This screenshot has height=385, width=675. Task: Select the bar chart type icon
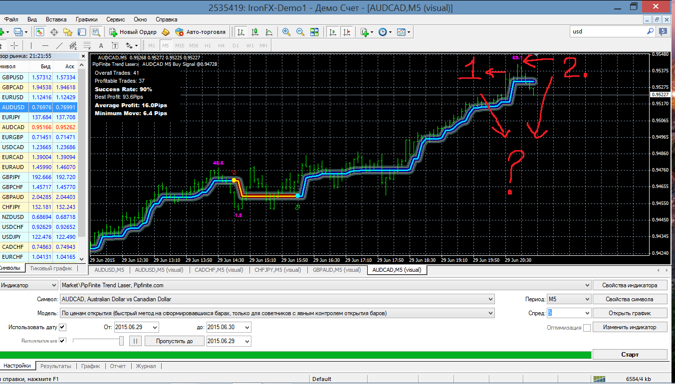point(241,32)
